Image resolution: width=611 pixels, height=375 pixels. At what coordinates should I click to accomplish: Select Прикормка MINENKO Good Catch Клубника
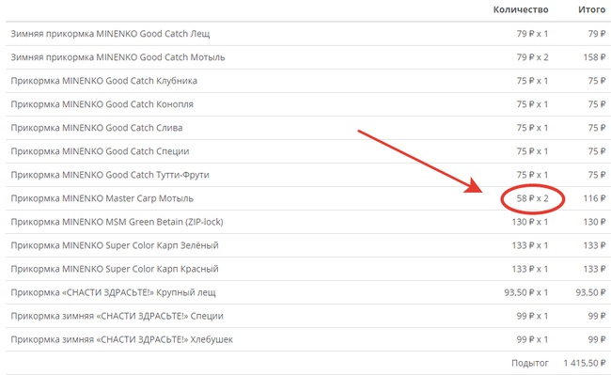click(x=104, y=81)
